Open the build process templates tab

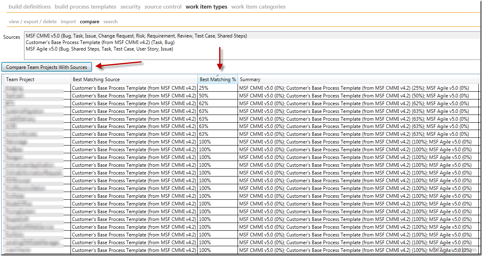pos(86,7)
